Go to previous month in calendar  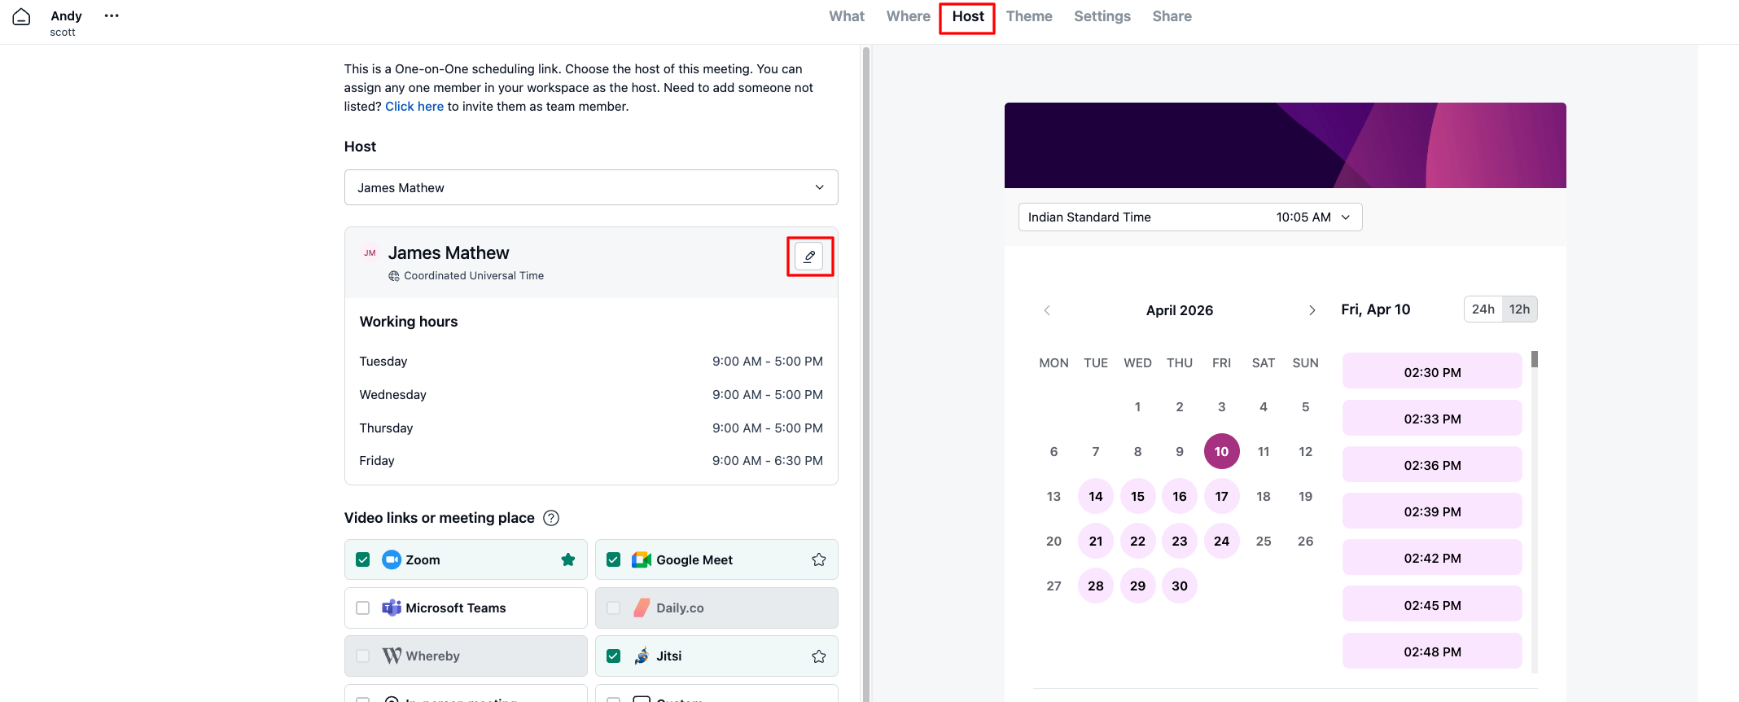click(x=1047, y=310)
